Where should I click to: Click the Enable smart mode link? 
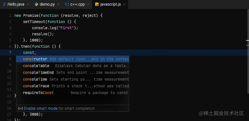(41, 108)
